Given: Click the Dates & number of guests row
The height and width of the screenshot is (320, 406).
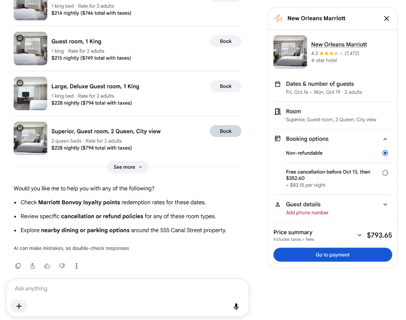Looking at the screenshot, I should (x=333, y=88).
